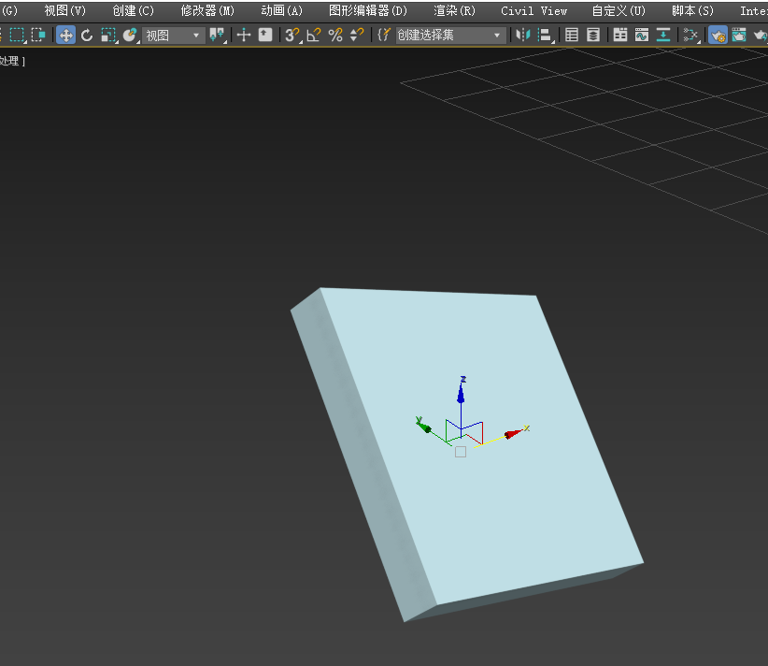Screen dimensions: 768x666
Task: Click Edit Named Selection Sets icon
Action: tap(384, 35)
